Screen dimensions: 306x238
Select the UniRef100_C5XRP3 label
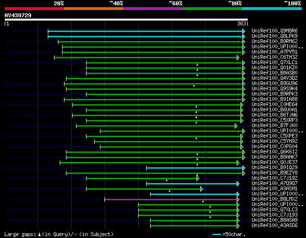click(x=274, y=120)
